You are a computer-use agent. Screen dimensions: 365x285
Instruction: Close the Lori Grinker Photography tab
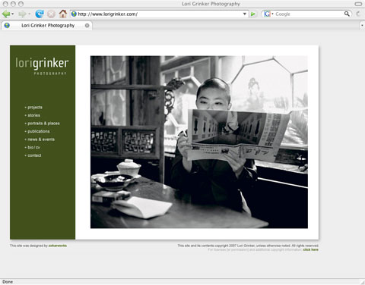tap(87, 25)
